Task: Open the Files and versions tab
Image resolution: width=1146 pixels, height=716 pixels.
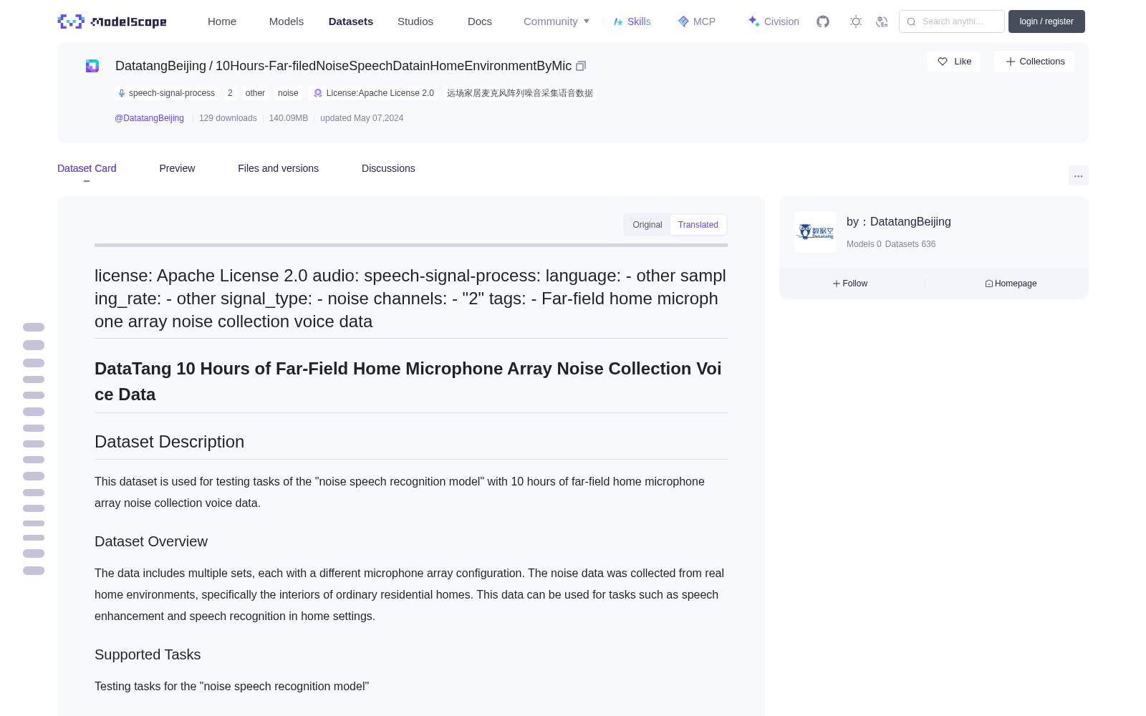Action: (278, 168)
